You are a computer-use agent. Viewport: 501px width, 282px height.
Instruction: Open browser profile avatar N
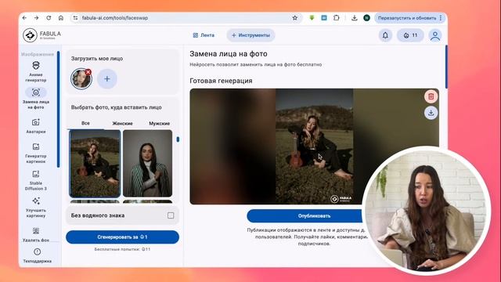(366, 18)
